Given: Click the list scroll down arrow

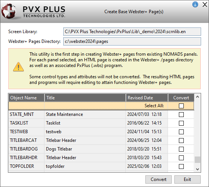Looking at the screenshot, I should [x=198, y=169].
